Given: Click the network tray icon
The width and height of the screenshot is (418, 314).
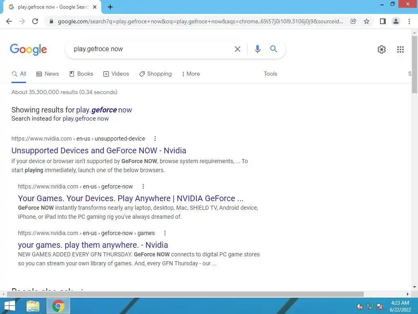Looking at the screenshot, I should click(x=370, y=306).
